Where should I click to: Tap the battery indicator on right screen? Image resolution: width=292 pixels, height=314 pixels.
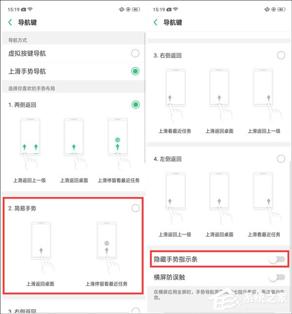(x=281, y=9)
